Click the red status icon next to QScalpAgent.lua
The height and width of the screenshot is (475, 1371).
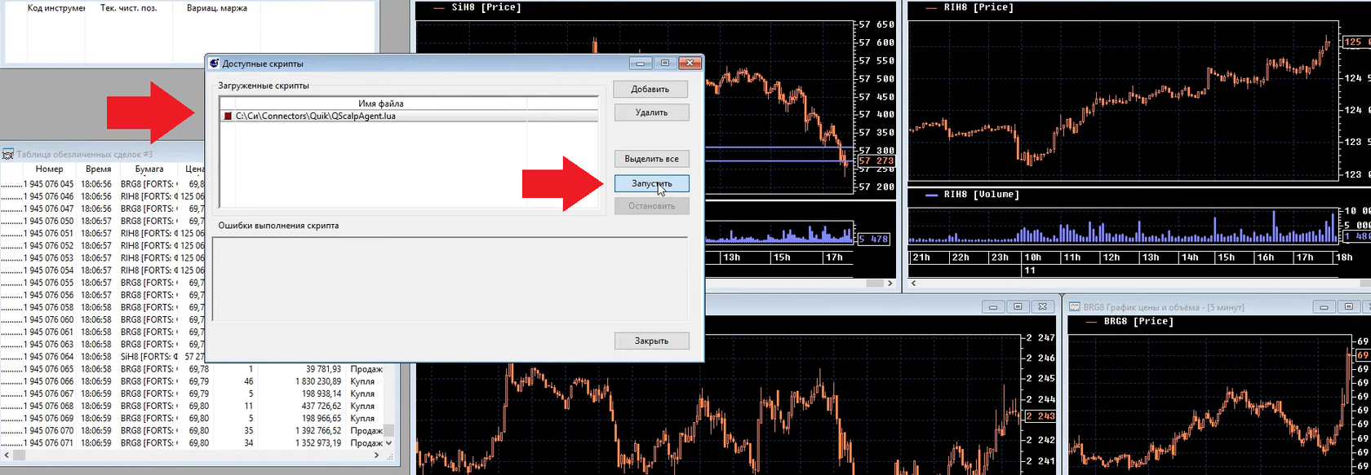pos(228,117)
